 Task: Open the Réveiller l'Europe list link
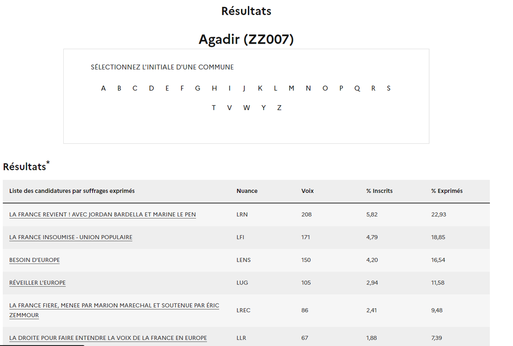tap(38, 283)
